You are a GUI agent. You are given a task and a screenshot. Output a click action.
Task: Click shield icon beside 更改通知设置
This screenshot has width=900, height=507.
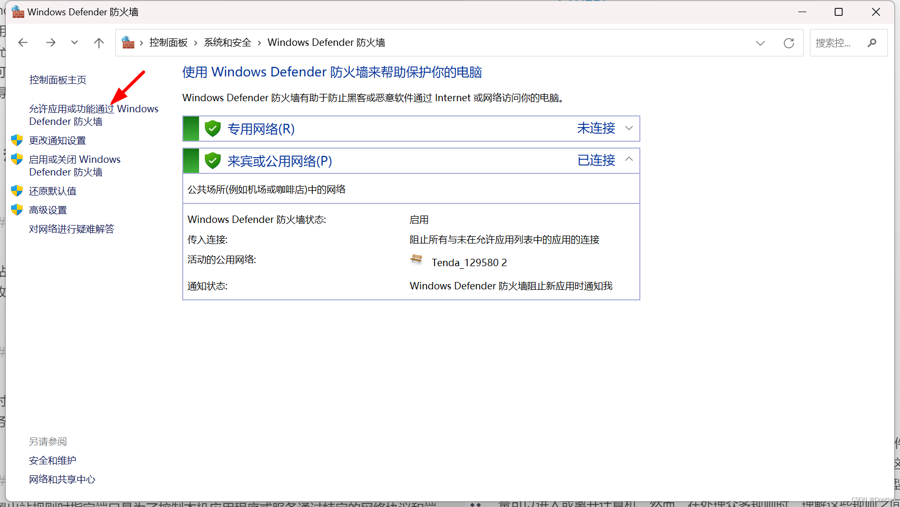(x=17, y=140)
